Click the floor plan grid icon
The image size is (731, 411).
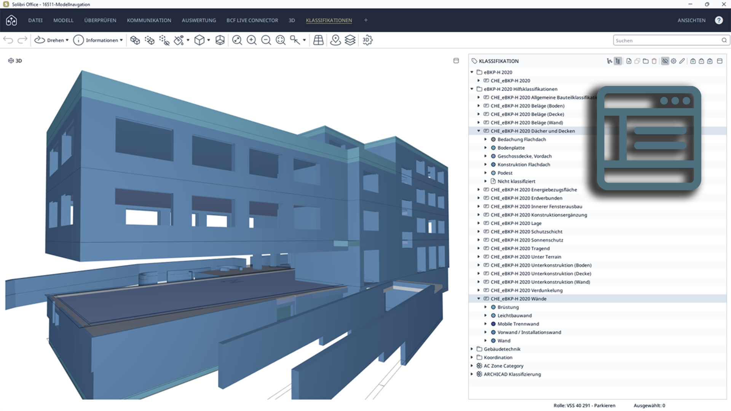tap(318, 40)
